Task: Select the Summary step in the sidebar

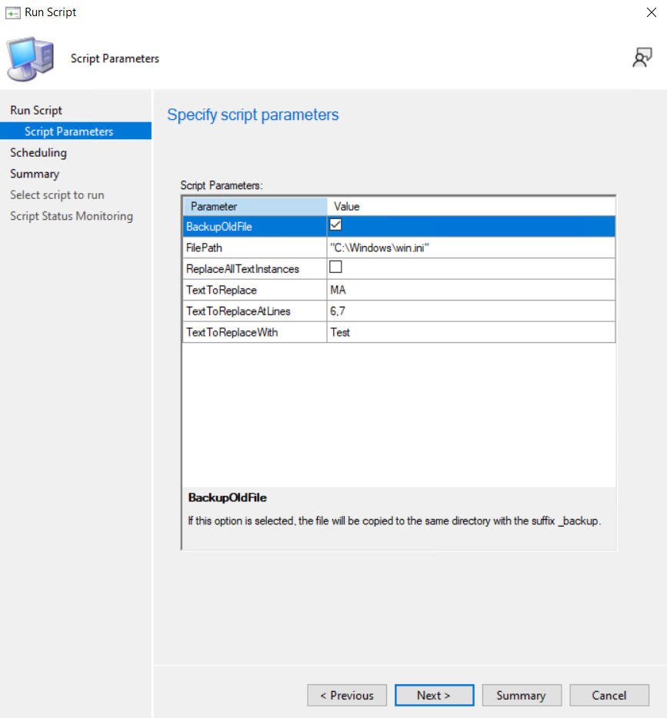Action: (x=34, y=174)
